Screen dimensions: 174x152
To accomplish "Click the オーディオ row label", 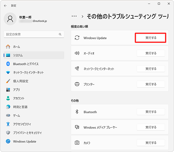I will tap(89, 53).
